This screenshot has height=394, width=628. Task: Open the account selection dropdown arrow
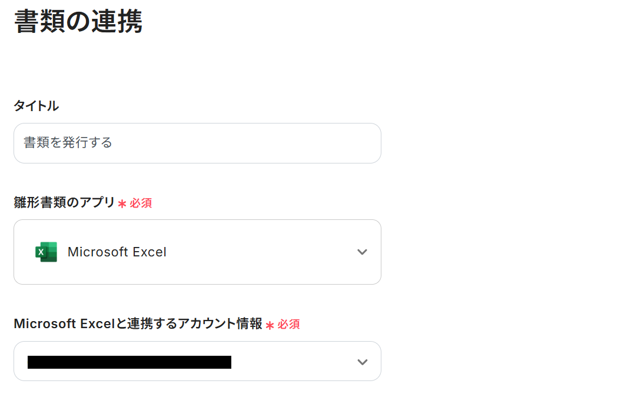point(362,362)
